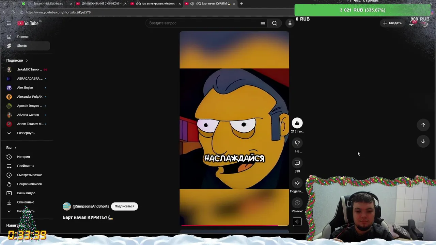Share the short via arrow icon
The height and width of the screenshot is (245, 436).
pyautogui.click(x=297, y=183)
